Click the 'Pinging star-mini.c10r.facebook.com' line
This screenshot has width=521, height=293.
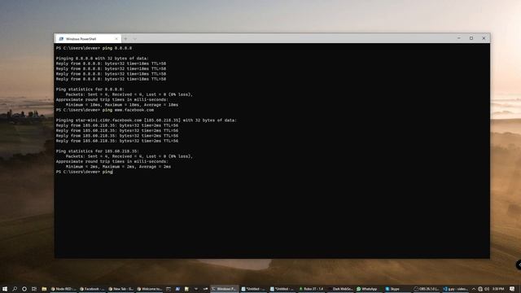147,120
